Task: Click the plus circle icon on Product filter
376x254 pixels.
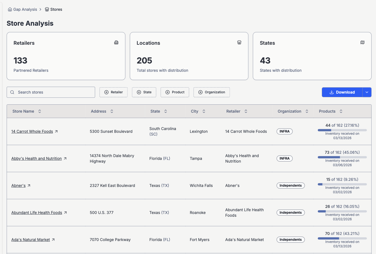Action: click(168, 92)
